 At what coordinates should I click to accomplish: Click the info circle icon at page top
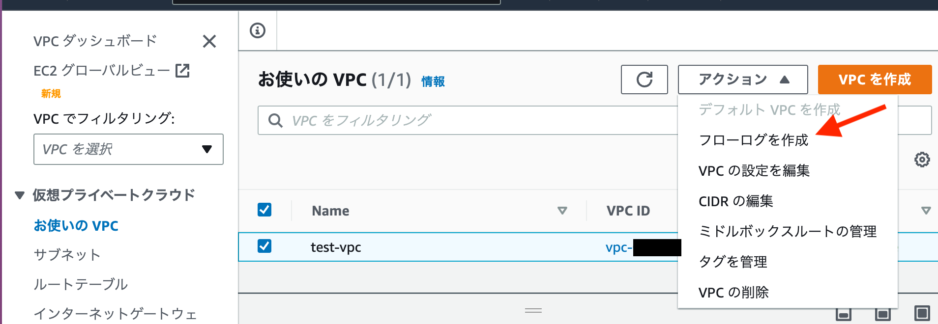(257, 29)
